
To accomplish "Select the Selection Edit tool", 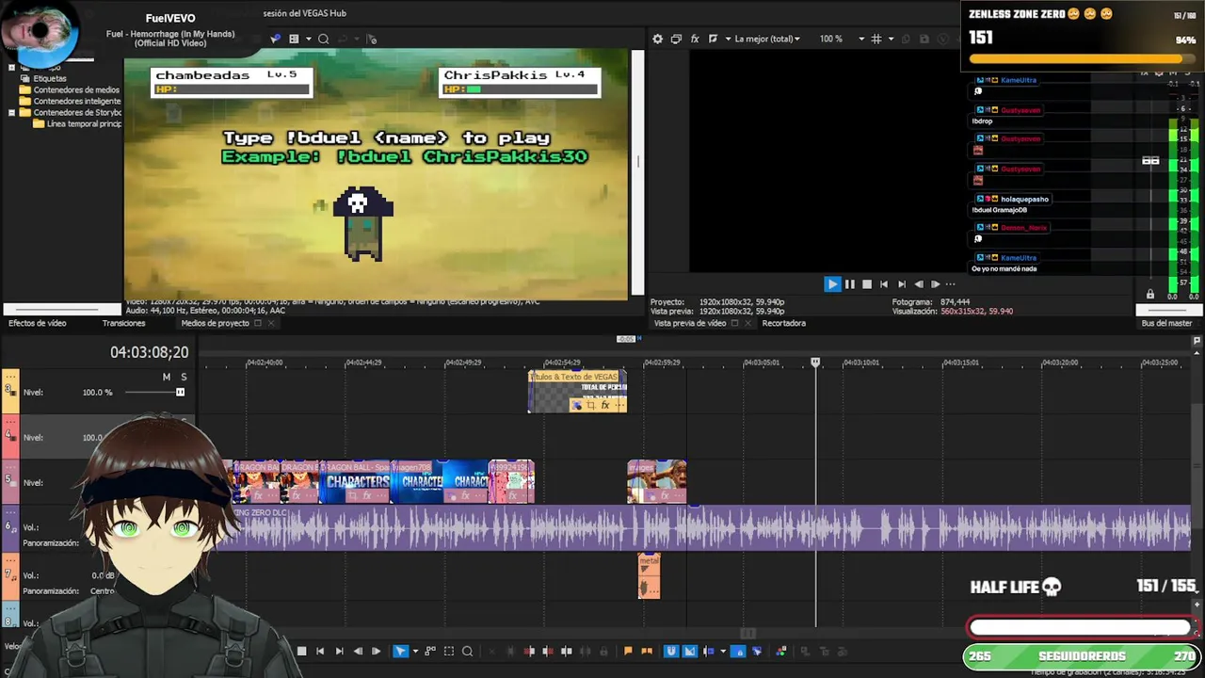I will 449,651.
